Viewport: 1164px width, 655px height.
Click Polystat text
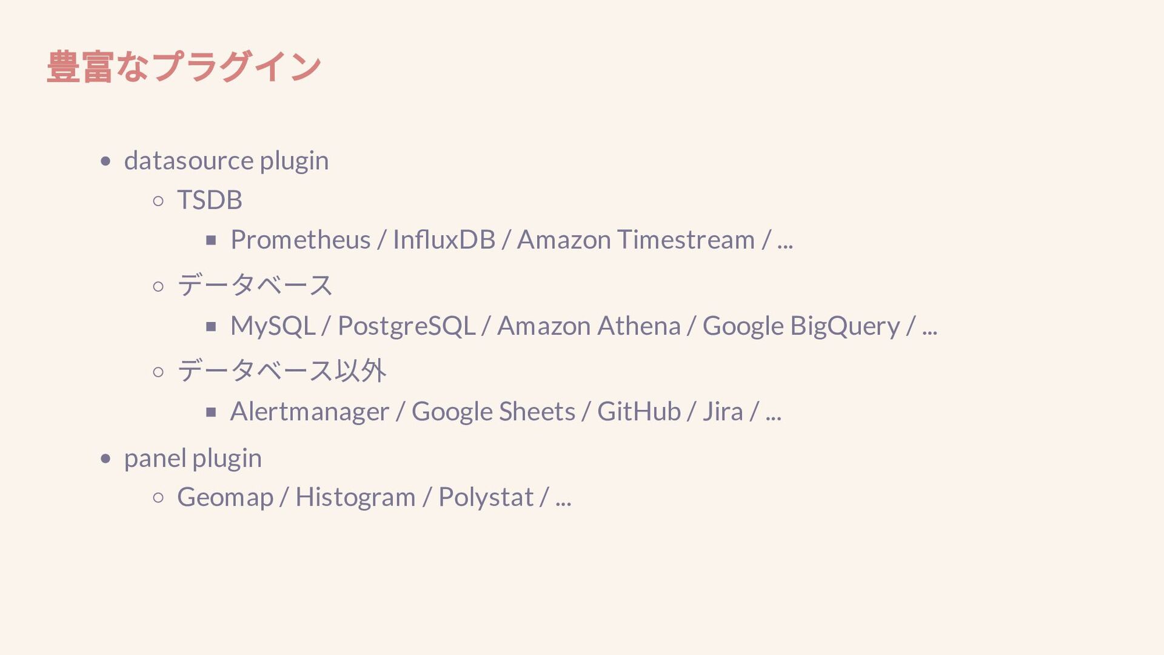pos(486,498)
